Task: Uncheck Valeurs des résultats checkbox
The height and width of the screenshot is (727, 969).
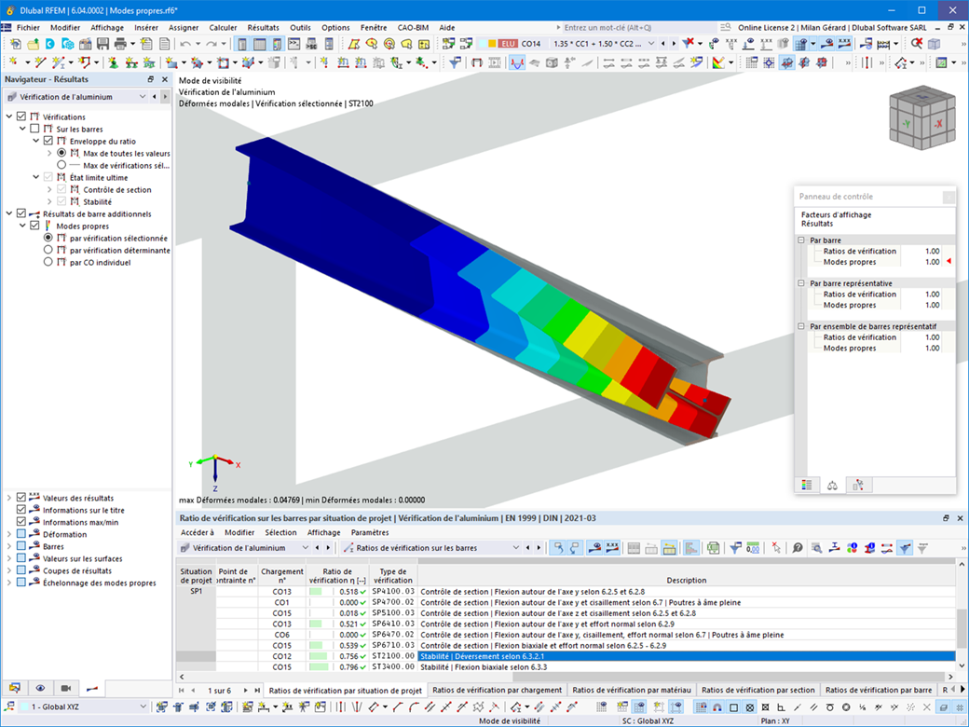Action: tap(21, 498)
